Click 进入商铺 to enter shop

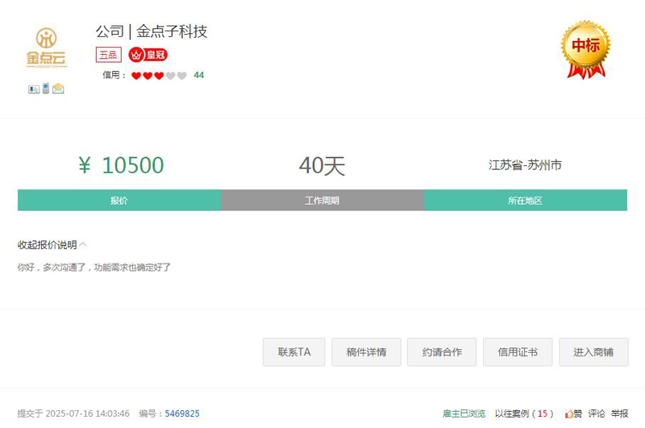[x=593, y=352]
